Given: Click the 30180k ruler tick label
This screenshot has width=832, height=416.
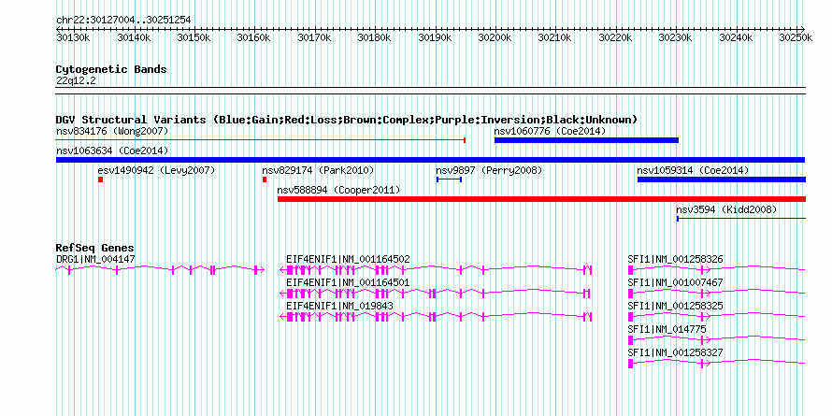Looking at the screenshot, I should click(375, 37).
